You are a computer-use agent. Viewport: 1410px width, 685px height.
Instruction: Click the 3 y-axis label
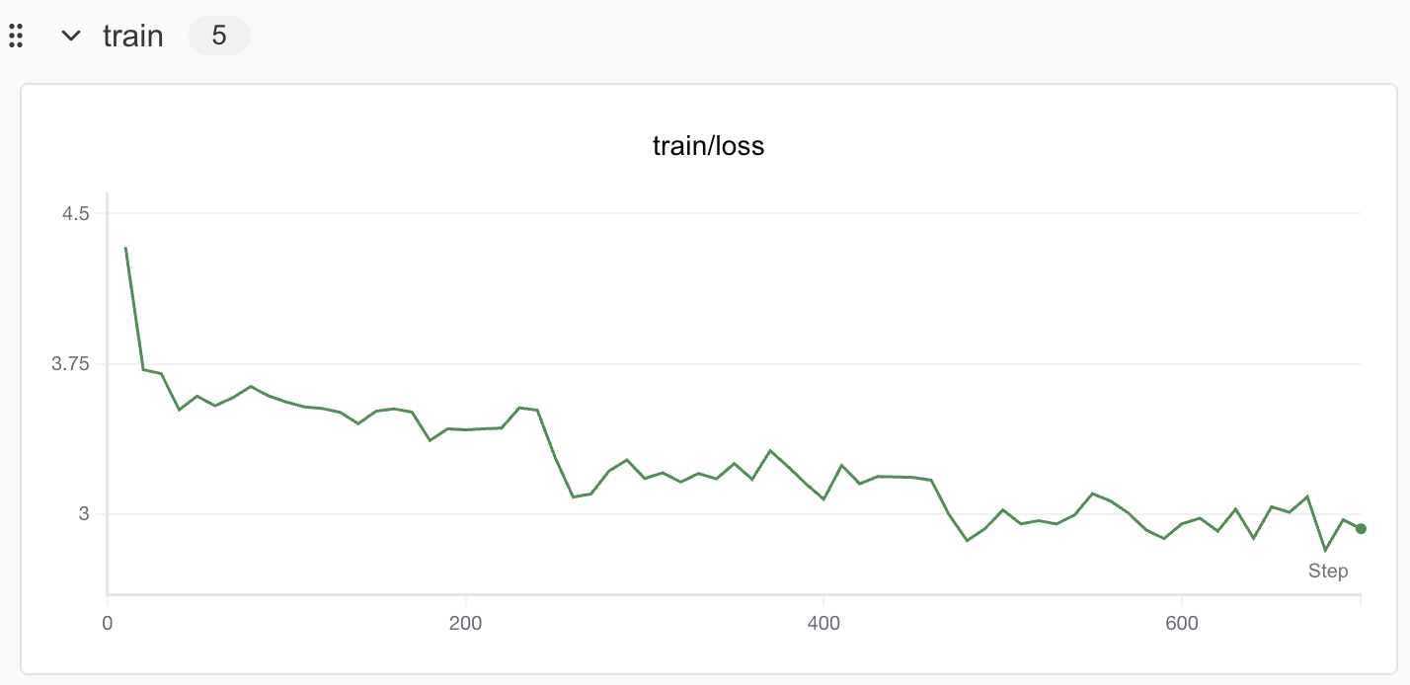85,514
